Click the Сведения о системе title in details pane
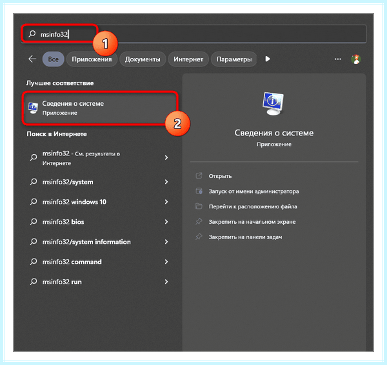Screen dimensions: 387x365 coord(274,133)
